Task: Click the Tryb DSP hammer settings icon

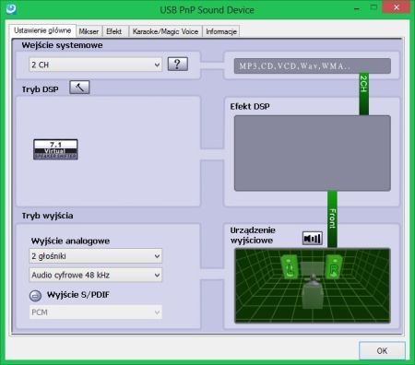Action: point(79,88)
